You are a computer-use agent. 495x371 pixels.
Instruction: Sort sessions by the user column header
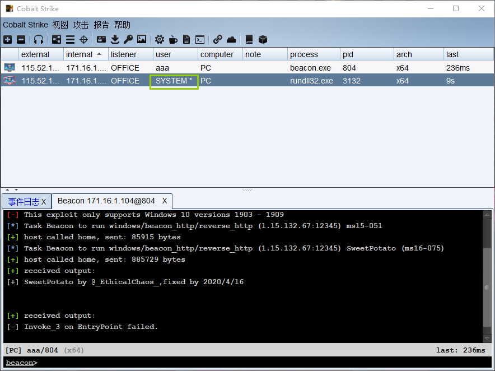[x=175, y=54]
